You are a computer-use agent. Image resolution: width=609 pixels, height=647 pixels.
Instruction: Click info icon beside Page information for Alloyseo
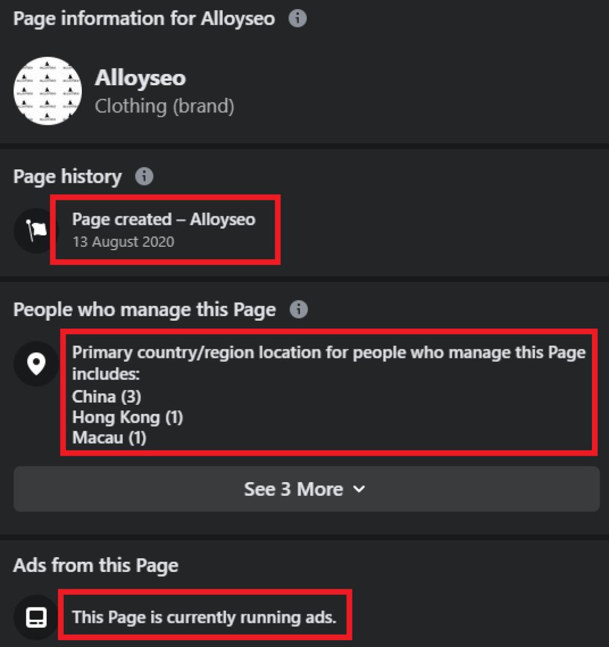point(298,19)
